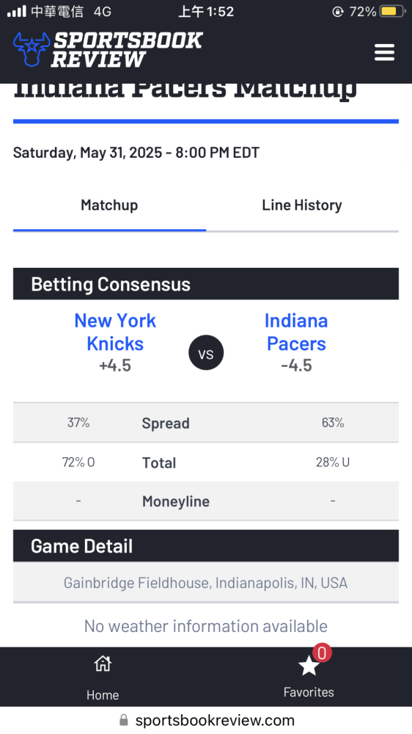Image resolution: width=412 pixels, height=734 pixels.
Task: Tap the red favorites count badge
Action: coord(322,653)
